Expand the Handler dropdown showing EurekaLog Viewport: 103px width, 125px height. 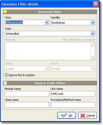(x=93, y=23)
